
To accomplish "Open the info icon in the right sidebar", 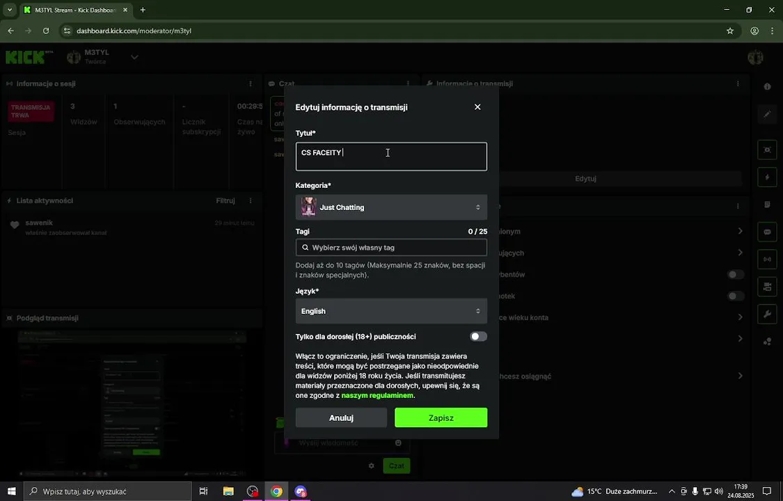I will click(767, 86).
